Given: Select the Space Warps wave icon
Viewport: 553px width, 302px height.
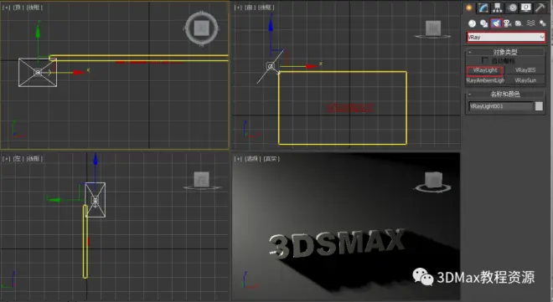Looking at the screenshot, I should (530, 23).
